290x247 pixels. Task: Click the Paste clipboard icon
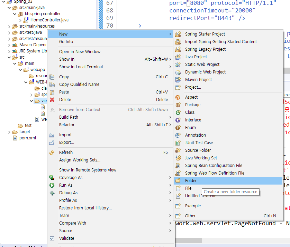pos(52,92)
